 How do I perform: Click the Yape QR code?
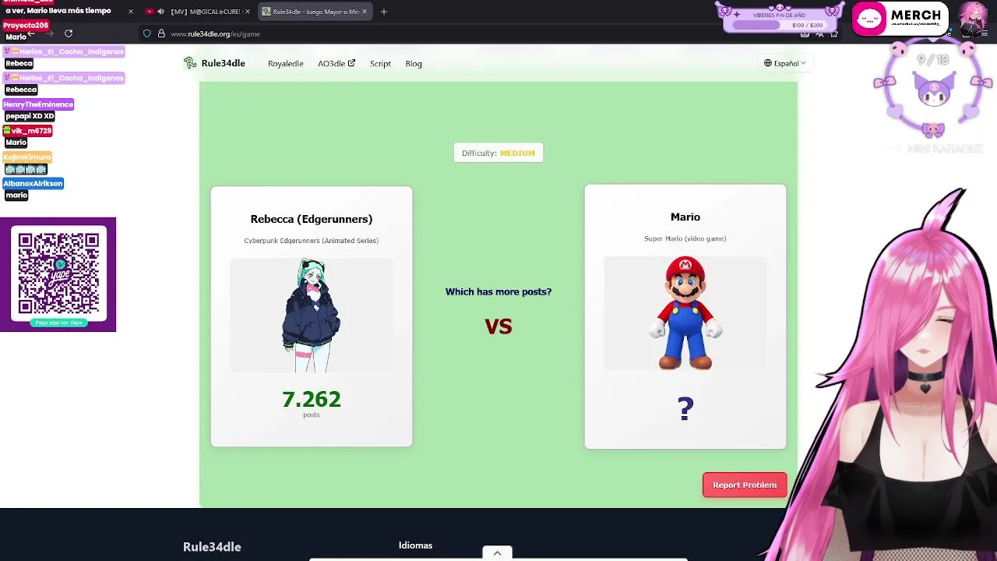click(x=58, y=274)
